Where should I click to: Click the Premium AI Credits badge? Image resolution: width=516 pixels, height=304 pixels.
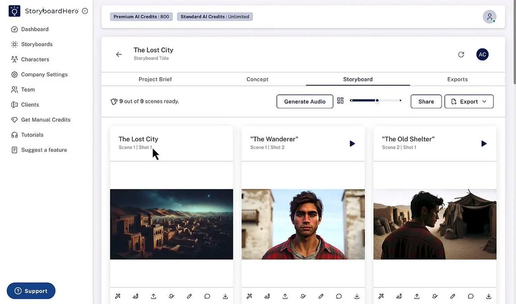coord(141,17)
